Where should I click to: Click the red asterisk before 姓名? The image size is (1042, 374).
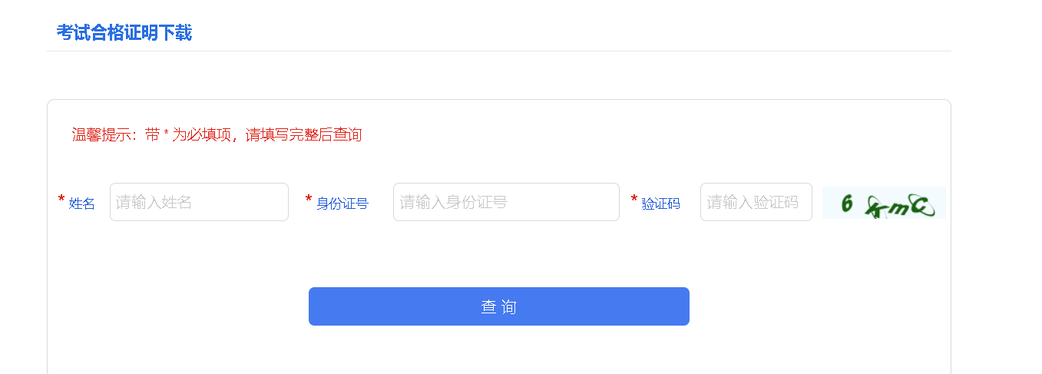[x=61, y=200]
